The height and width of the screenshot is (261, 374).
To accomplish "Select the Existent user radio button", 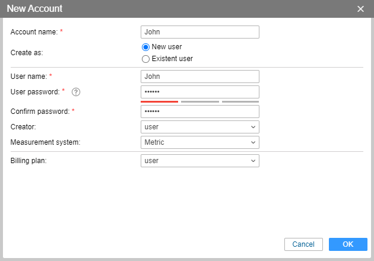I will (x=145, y=59).
